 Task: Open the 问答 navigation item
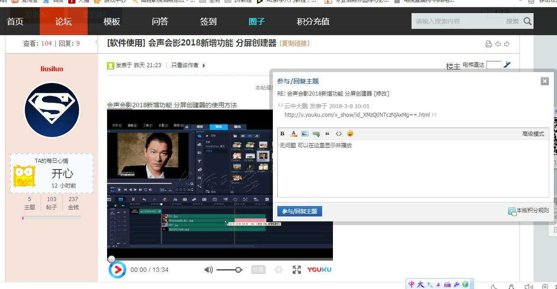pyautogui.click(x=160, y=21)
